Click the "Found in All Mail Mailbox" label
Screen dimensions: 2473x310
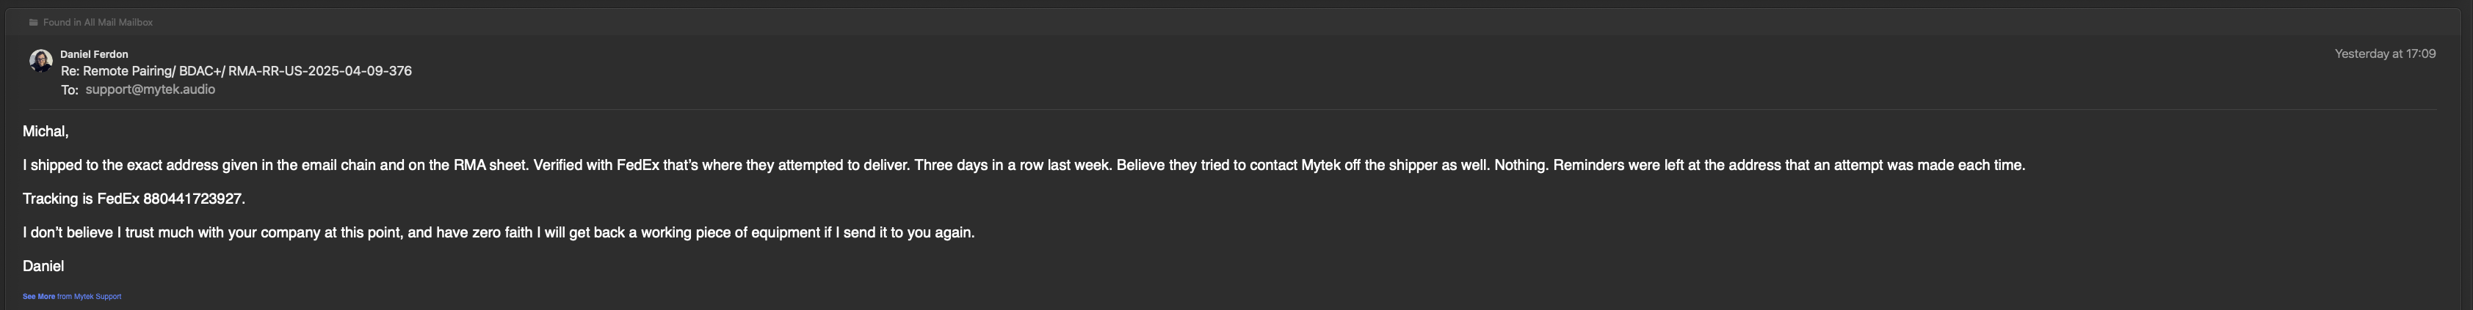click(x=98, y=22)
